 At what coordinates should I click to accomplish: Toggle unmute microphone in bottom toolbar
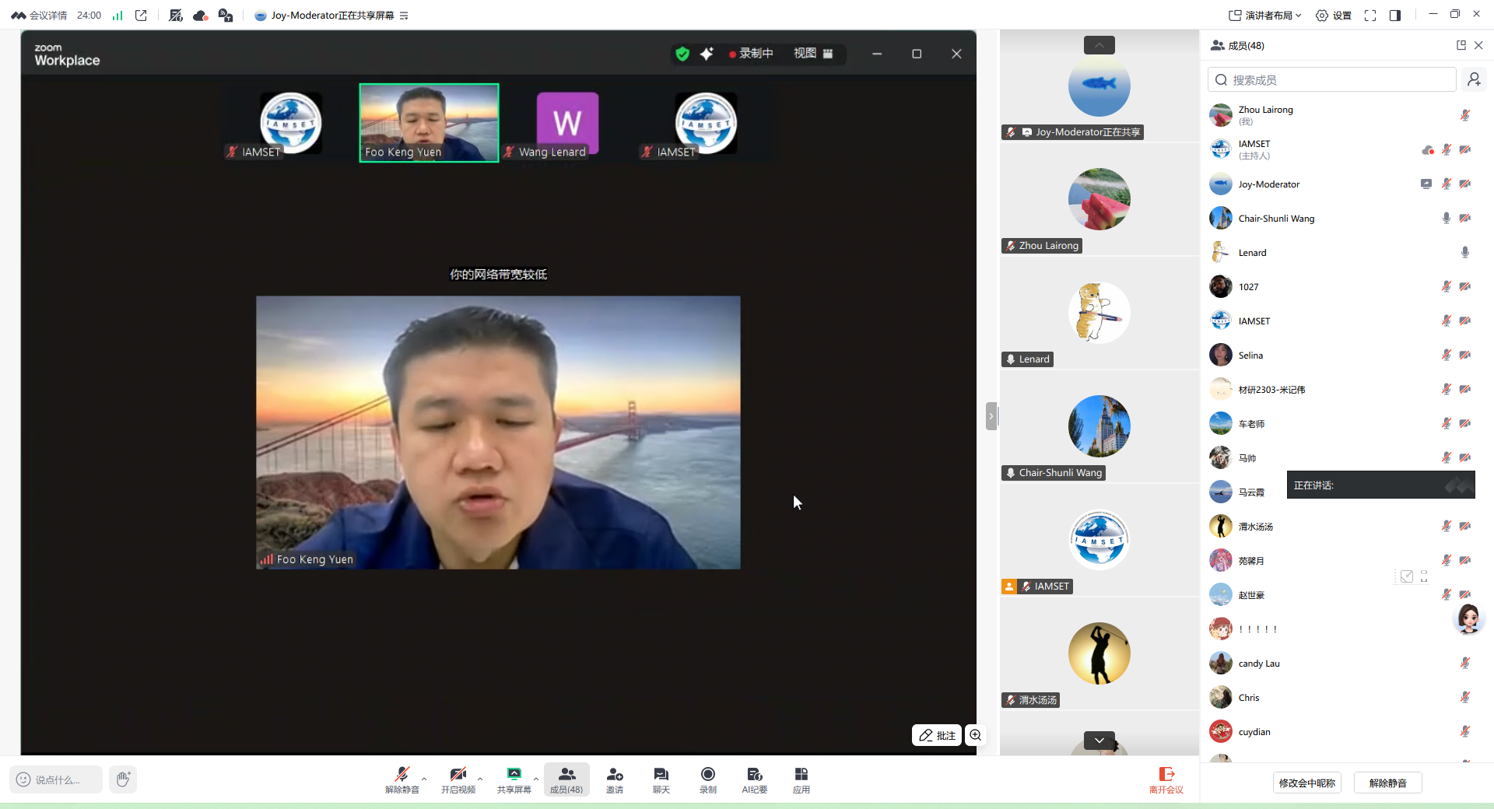coord(402,779)
